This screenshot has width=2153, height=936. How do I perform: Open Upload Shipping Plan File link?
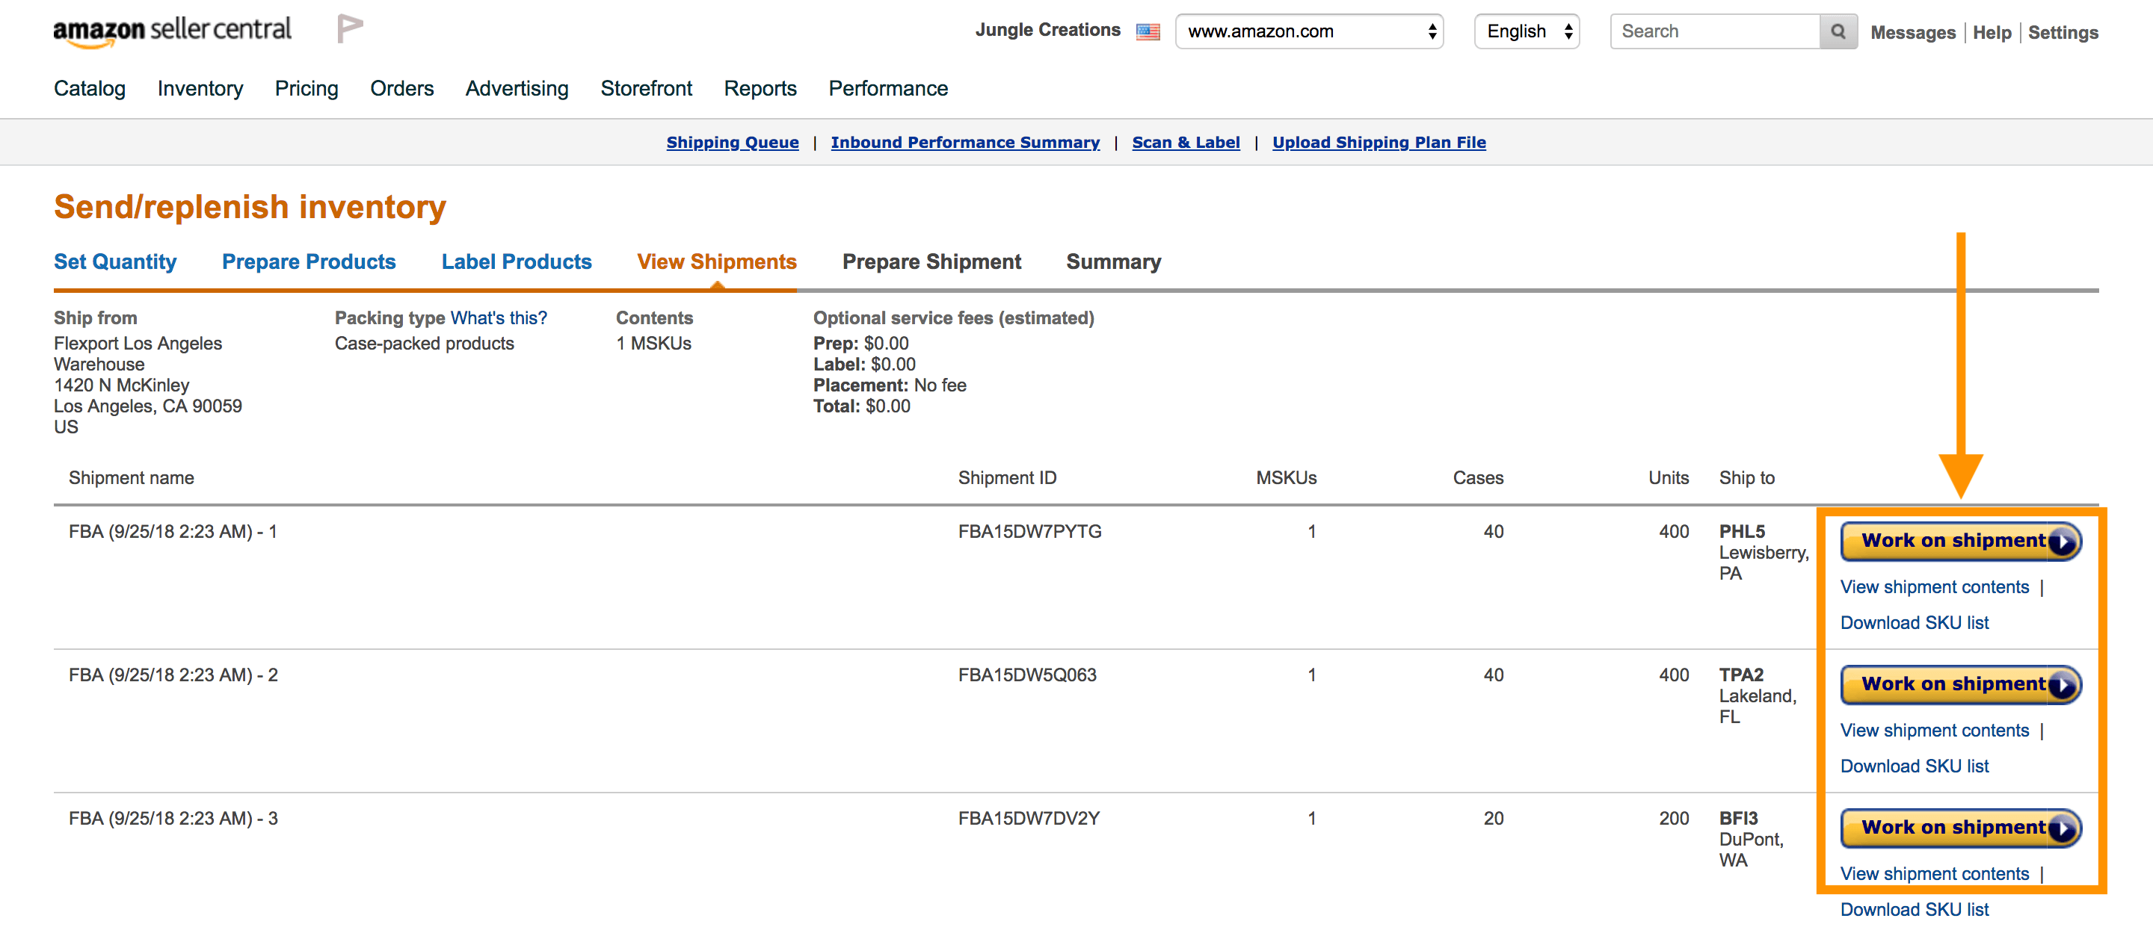tap(1379, 143)
